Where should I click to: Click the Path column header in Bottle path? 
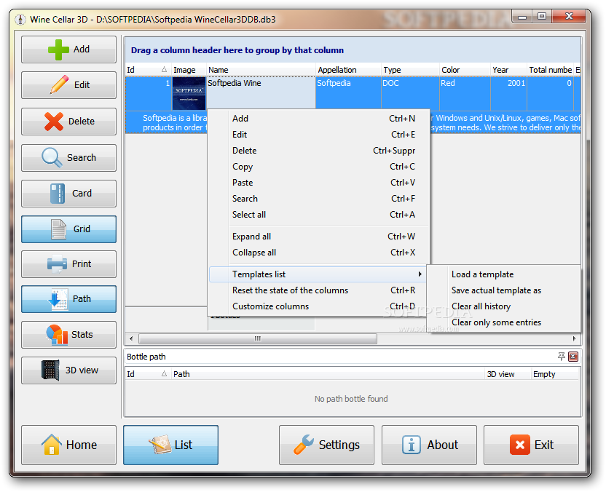328,374
